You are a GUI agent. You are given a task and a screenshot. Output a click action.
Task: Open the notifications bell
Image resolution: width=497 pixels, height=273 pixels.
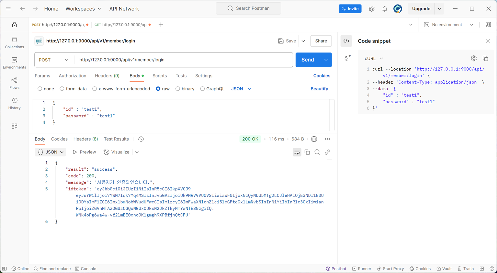[385, 9]
